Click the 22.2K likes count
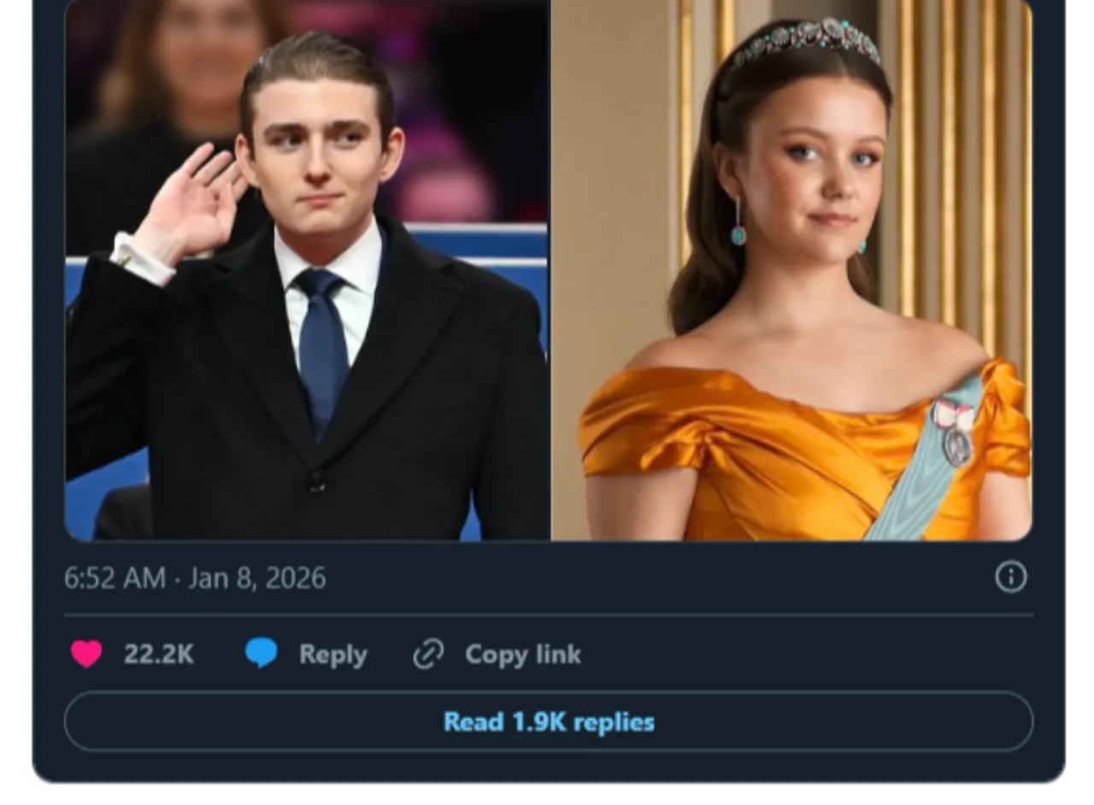Viewport: 1094px width, 805px height. tap(159, 655)
